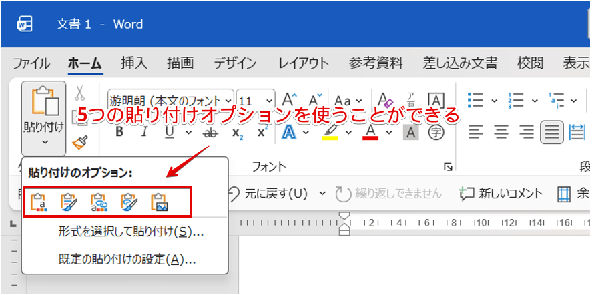Choose Link and Merge Formatting paste option
This screenshot has height=295, width=592.
[129, 202]
